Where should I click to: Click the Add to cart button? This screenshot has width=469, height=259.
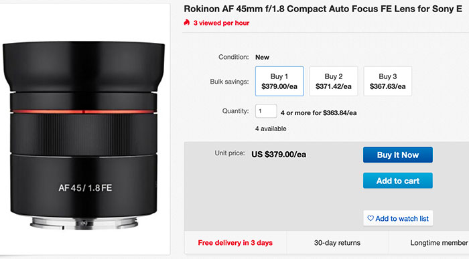coord(398,181)
